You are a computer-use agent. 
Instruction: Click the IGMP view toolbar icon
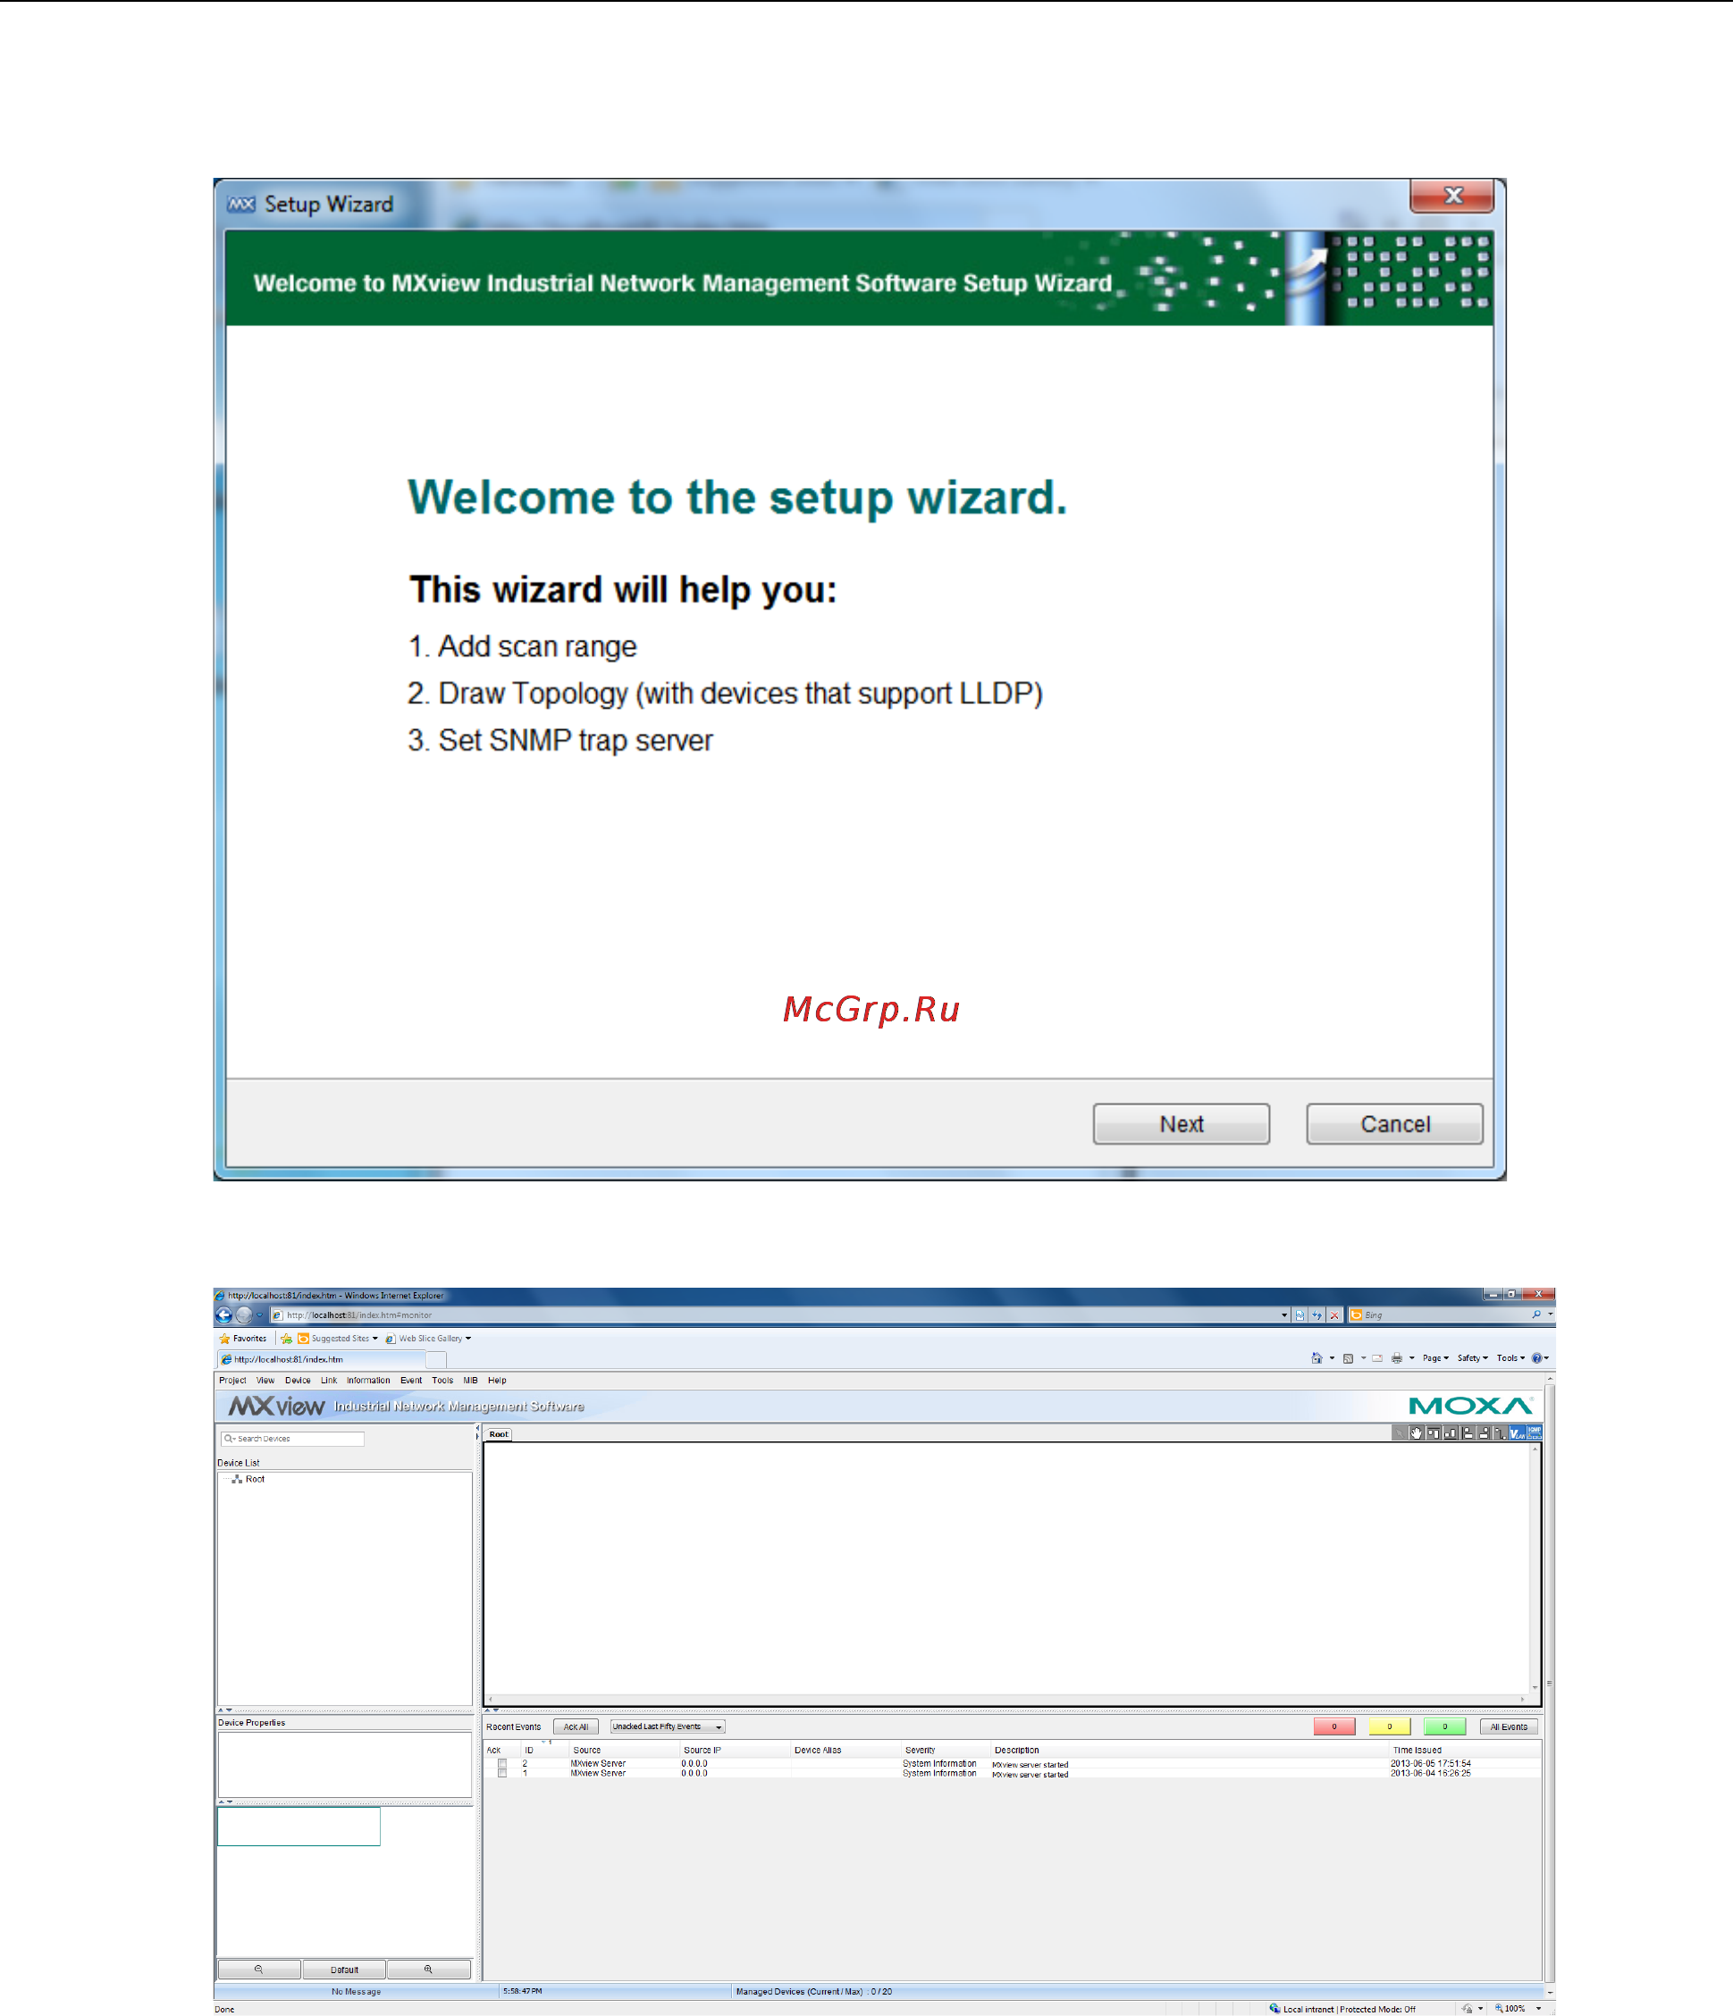[x=1535, y=1433]
